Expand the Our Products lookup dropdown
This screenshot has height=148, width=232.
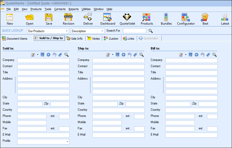click(66, 31)
